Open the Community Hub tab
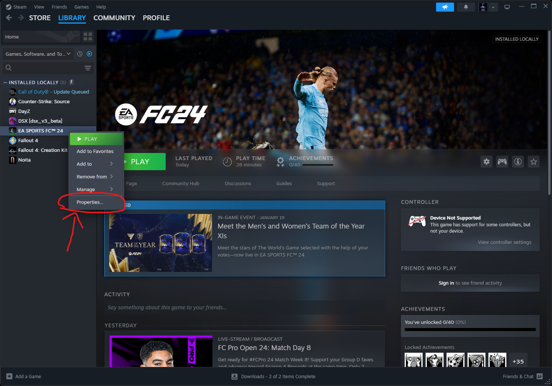 click(181, 183)
